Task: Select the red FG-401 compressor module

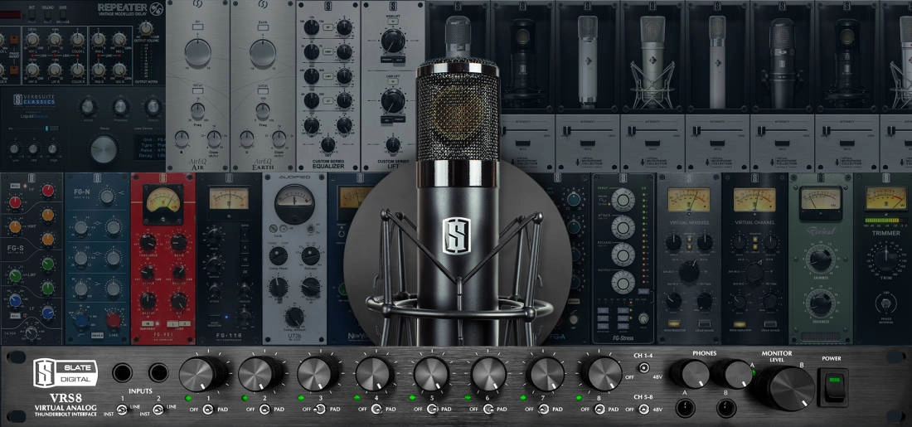Action: point(163,258)
